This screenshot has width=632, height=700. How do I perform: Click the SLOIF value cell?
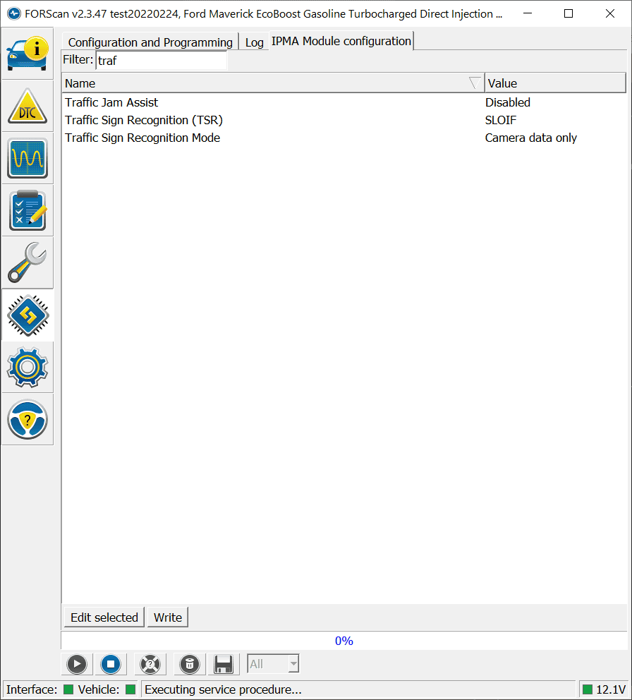(500, 120)
